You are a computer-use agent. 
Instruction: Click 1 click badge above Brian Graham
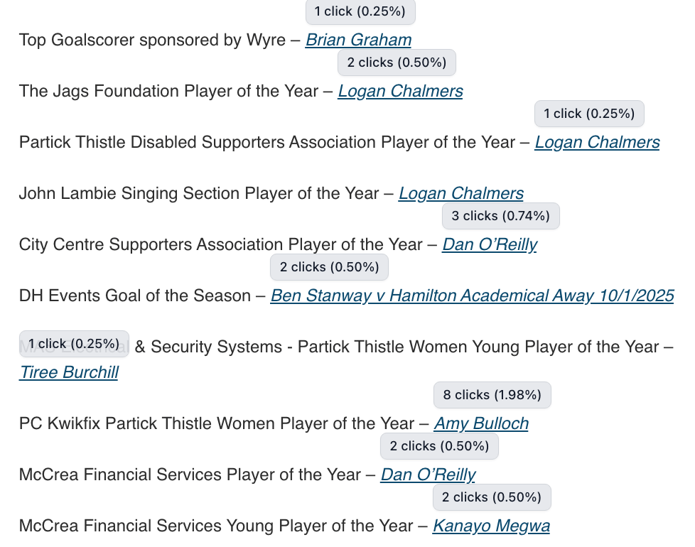360,11
